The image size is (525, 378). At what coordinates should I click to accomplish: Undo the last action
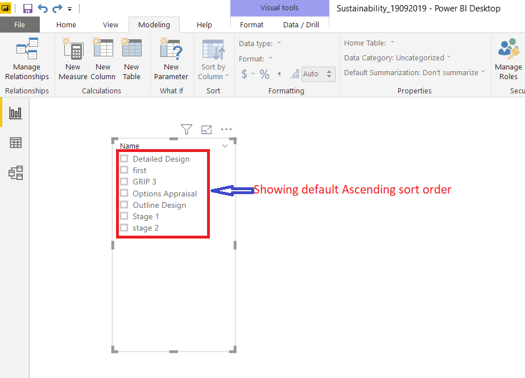43,9
